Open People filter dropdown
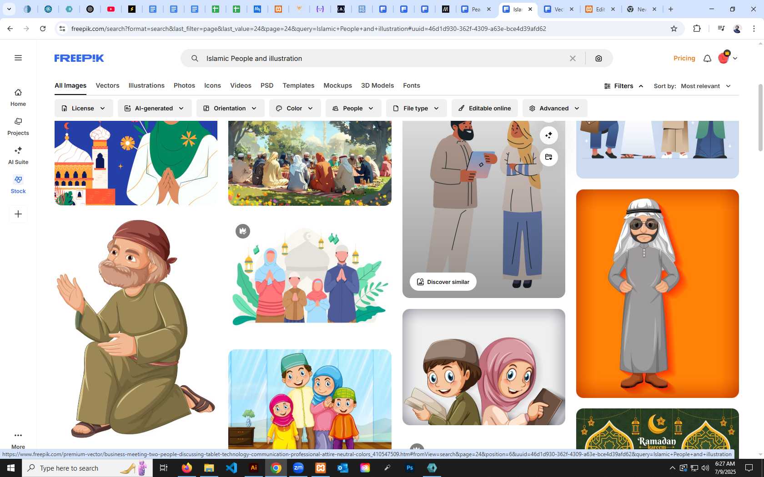The width and height of the screenshot is (764, 477). pos(353,108)
